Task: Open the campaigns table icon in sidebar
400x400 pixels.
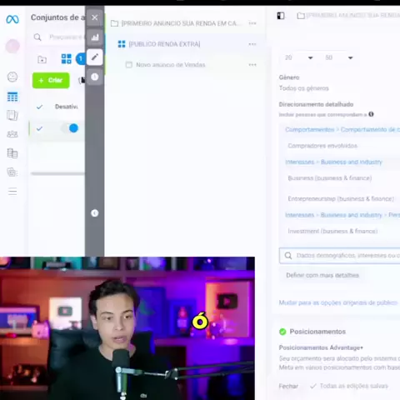Action: tap(12, 97)
